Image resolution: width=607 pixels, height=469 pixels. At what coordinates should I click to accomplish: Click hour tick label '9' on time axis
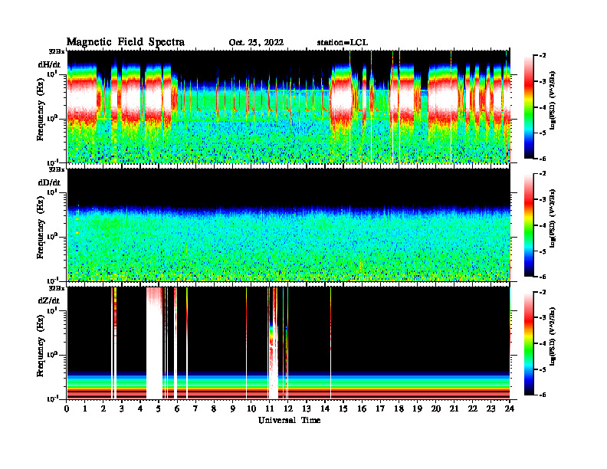click(232, 409)
